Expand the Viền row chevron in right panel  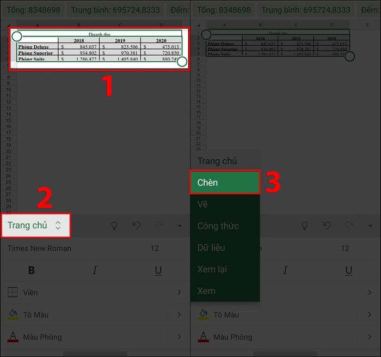click(370, 292)
